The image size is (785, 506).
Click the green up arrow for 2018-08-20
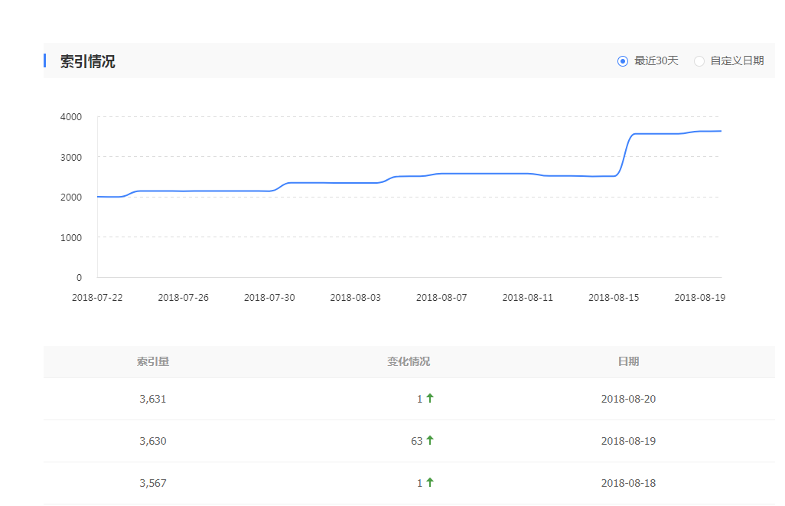tap(430, 398)
